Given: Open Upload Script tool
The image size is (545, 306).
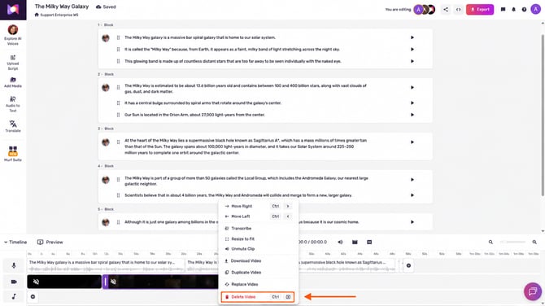Looking at the screenshot, I should (13, 63).
